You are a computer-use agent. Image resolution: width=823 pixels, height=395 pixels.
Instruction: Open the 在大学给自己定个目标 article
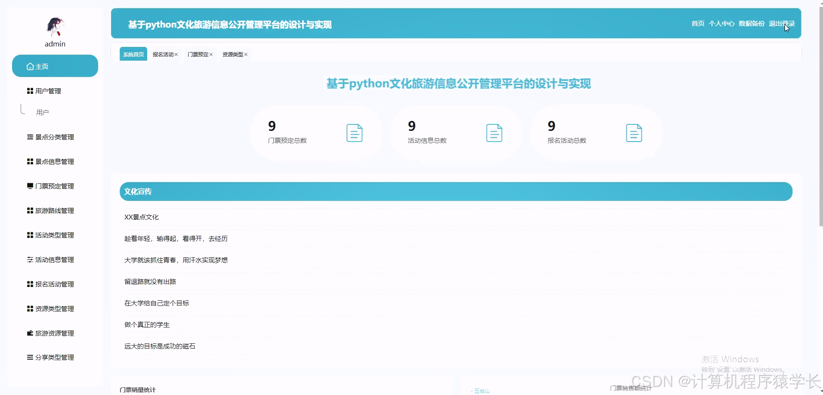click(x=157, y=303)
